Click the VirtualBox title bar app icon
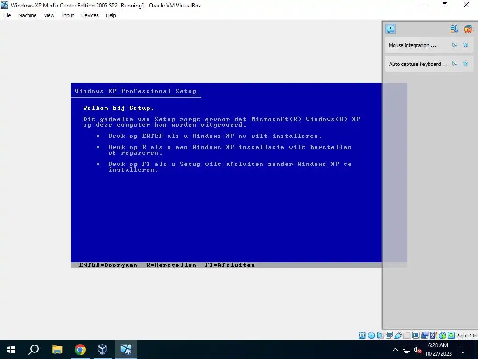The height and width of the screenshot is (359, 478). point(5,5)
